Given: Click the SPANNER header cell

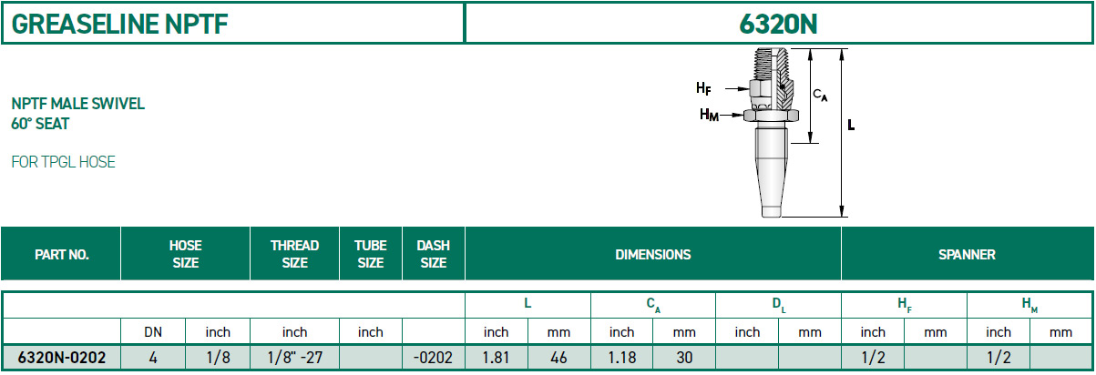Looking at the screenshot, I should (x=967, y=255).
